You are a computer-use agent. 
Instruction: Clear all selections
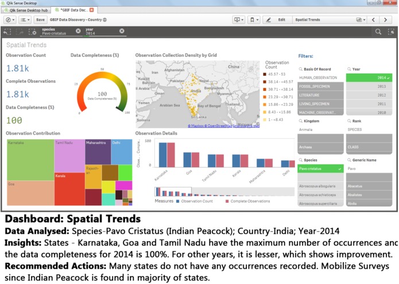[x=32, y=32]
